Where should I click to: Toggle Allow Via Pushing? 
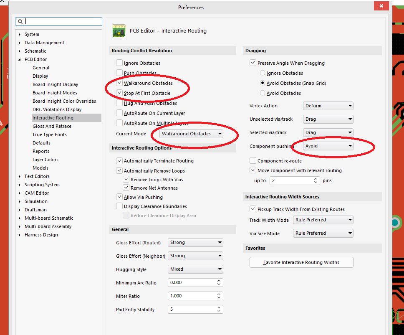(x=119, y=197)
